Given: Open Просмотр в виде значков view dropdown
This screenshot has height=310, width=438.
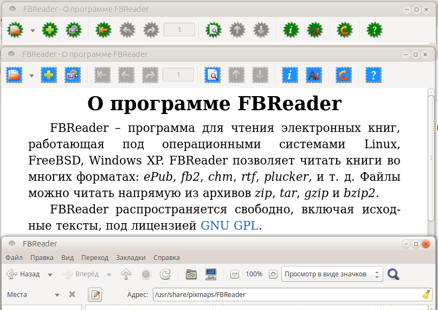Looking at the screenshot, I should (x=332, y=274).
